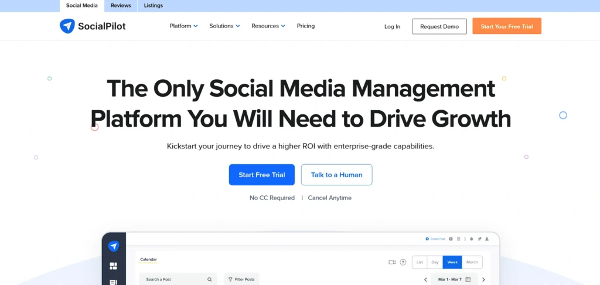Click the 'No CC Required' text
Screen dimensions: 600x285
click(x=272, y=198)
